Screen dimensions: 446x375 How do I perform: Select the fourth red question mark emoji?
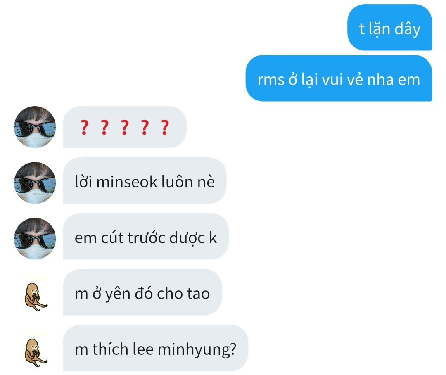(145, 127)
